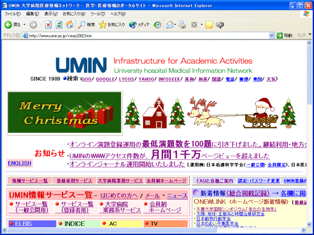This screenshot has width=314, height=235.
Task: Click the address bar URL field
Action: (x=148, y=35)
